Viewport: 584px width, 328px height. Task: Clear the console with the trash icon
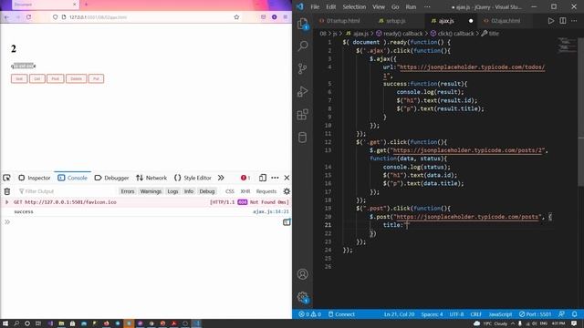[x=7, y=191]
